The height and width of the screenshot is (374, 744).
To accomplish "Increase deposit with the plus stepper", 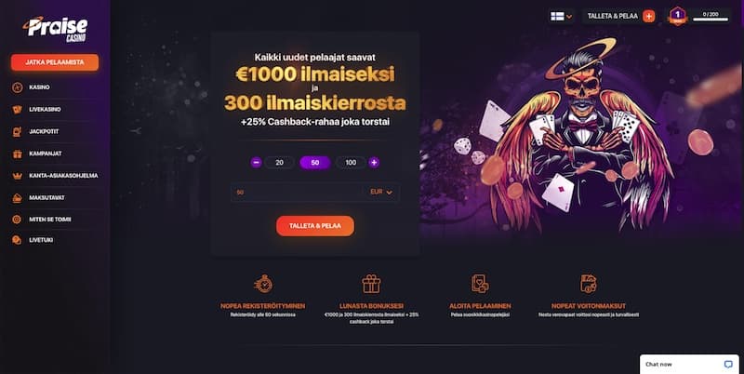I will tap(375, 163).
